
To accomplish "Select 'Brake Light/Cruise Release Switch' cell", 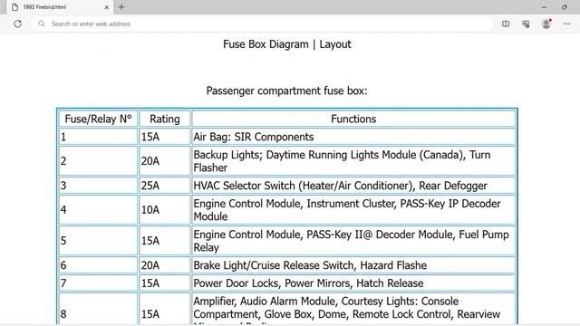I will click(353, 265).
